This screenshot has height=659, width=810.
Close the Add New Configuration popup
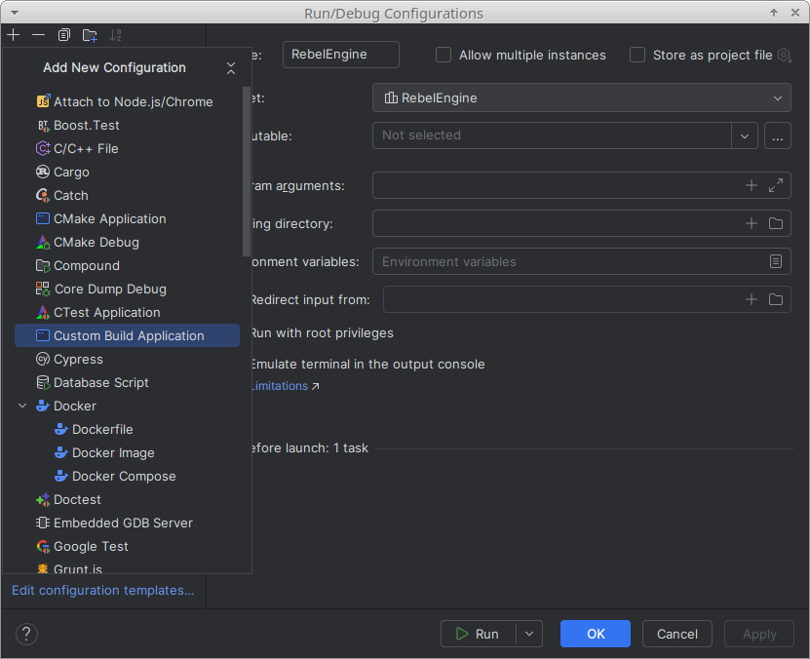(231, 67)
